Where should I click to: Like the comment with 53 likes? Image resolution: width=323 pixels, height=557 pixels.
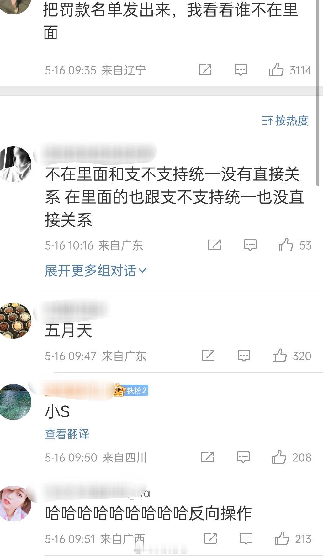(x=286, y=245)
